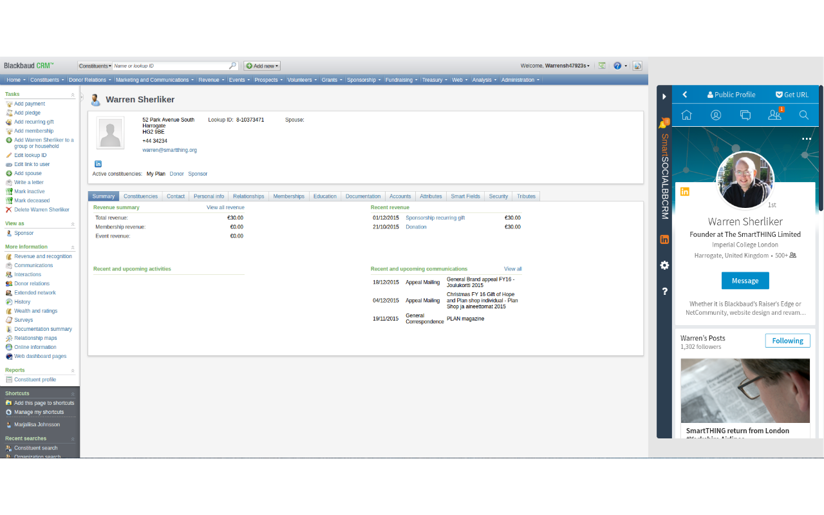
Task: Click Add this page to shortcuts
Action: pos(44,403)
